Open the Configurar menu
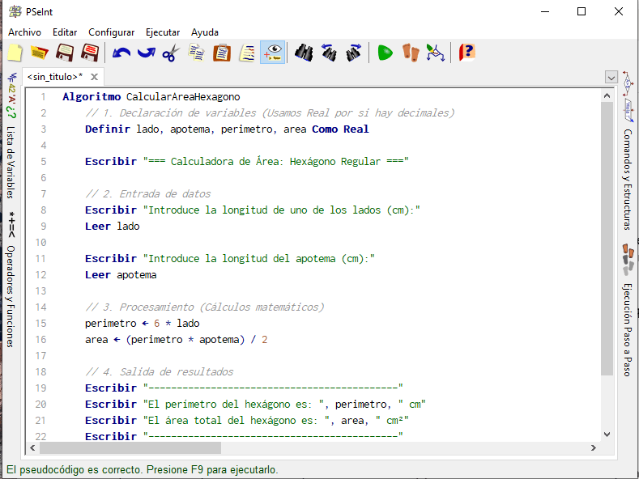Screen dimensions: 639x479 click(x=111, y=32)
